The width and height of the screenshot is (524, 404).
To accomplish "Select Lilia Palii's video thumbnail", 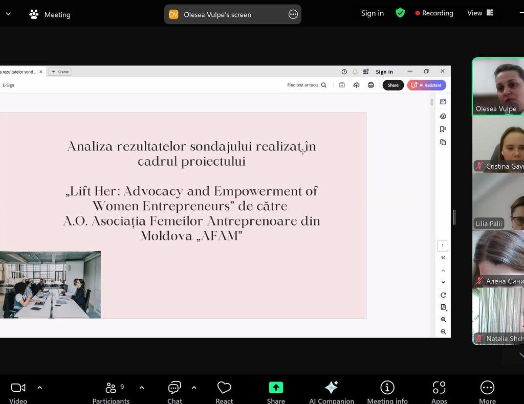I will click(498, 201).
